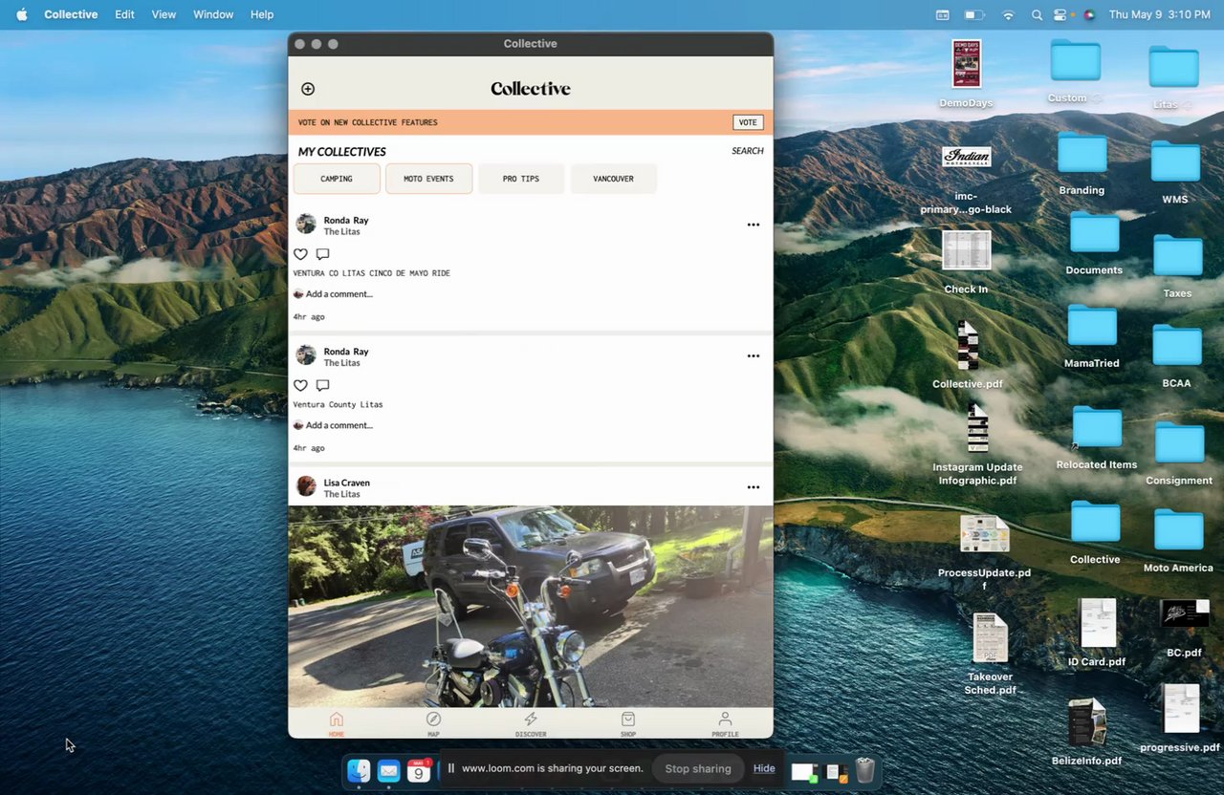The height and width of the screenshot is (795, 1224).
Task: Select the Collective.pdf file on the desktop
Action: tap(968, 355)
